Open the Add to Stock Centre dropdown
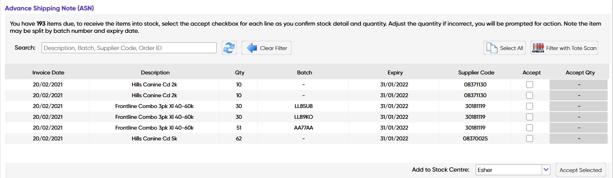 546,170
